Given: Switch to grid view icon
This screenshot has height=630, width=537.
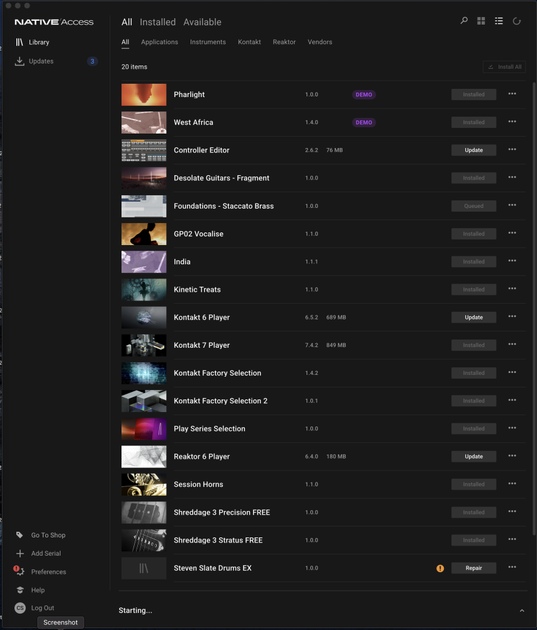Looking at the screenshot, I should pyautogui.click(x=481, y=21).
